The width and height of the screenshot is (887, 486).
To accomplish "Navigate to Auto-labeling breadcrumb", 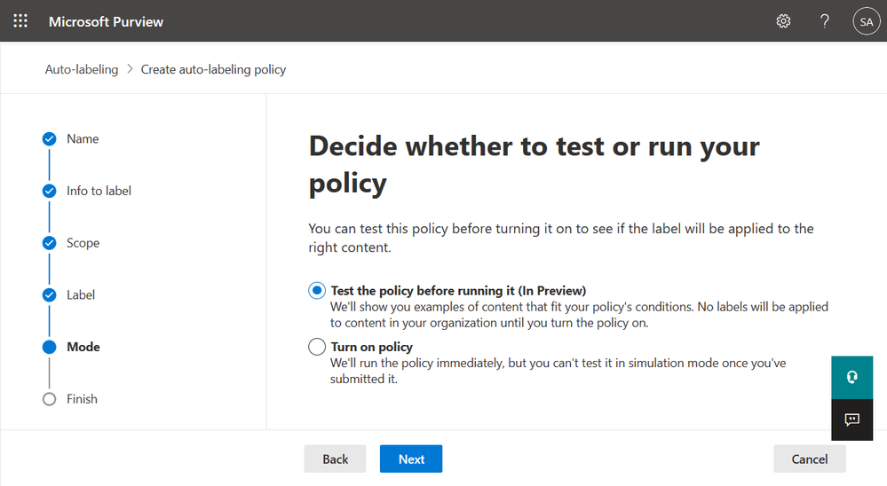I will (82, 69).
